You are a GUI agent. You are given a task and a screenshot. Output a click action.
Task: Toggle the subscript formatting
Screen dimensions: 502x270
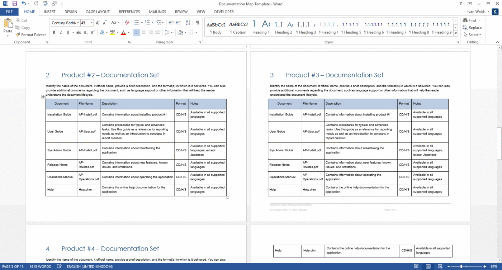coord(85,32)
